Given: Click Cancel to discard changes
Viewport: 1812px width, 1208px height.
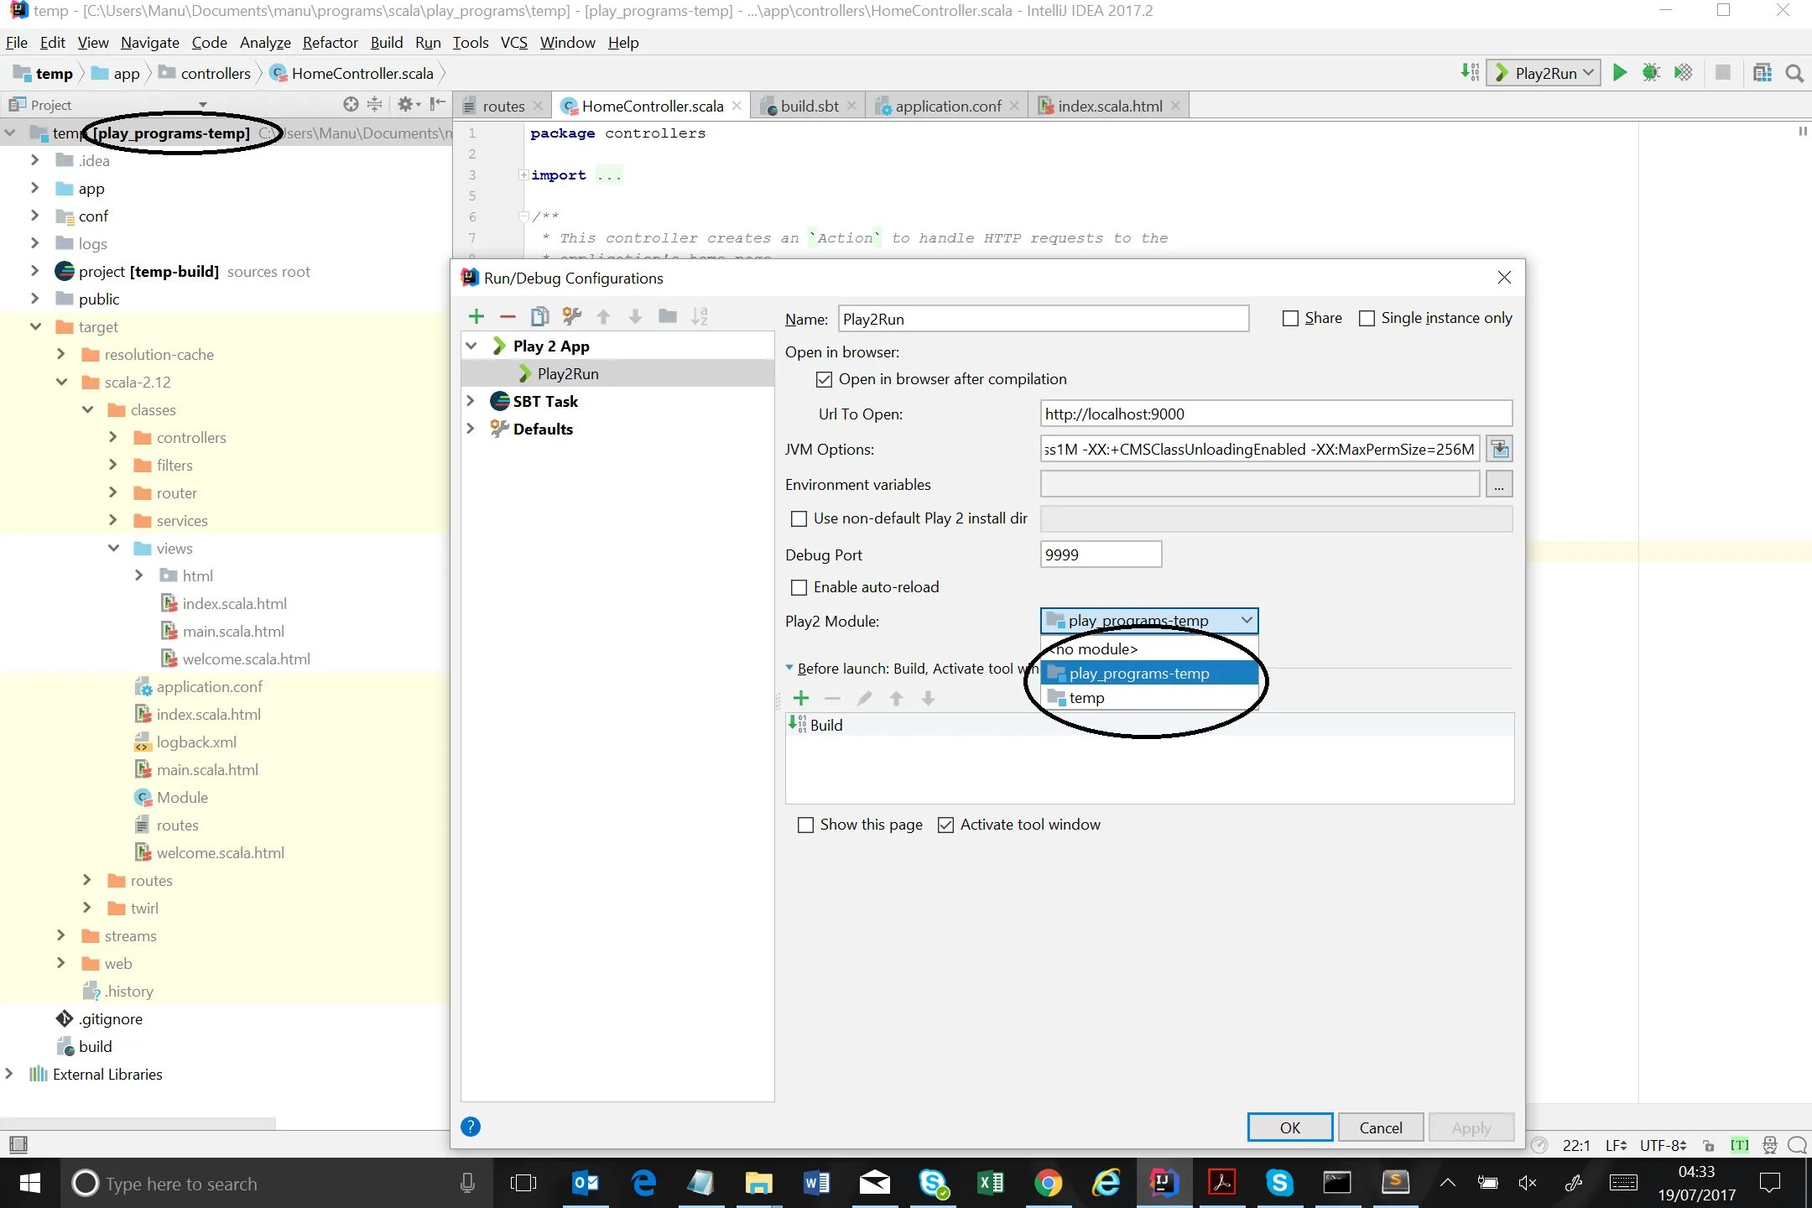Looking at the screenshot, I should click(x=1379, y=1127).
